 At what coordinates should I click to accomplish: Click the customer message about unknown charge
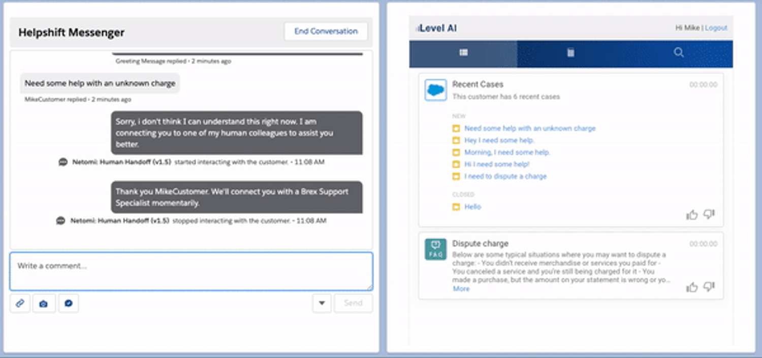tap(100, 83)
